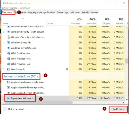
Task: Click the windows_dir_watcher.exe icon
Action: 8,48
